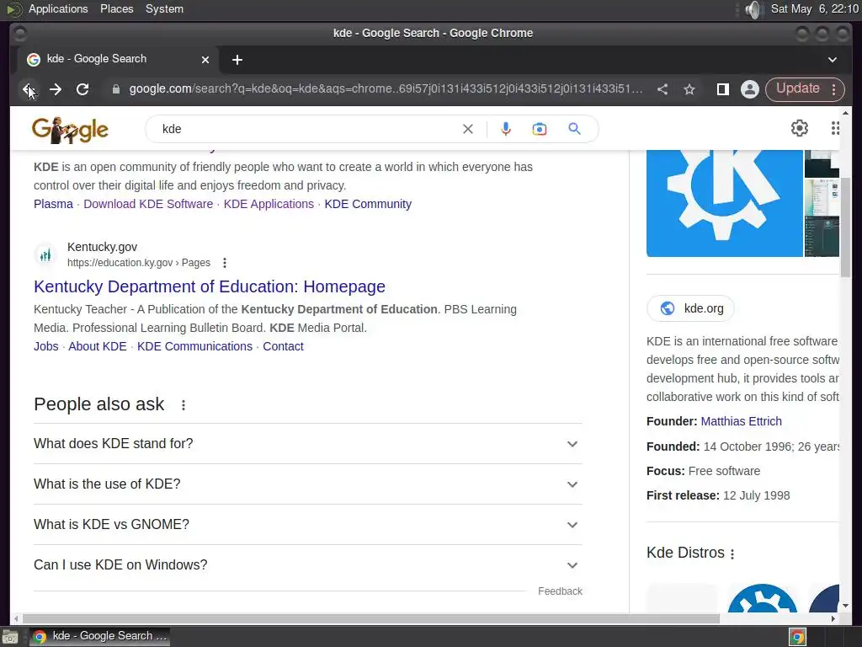The image size is (862, 647).
Task: Click the Chrome icon in bottom tray
Action: pos(797,637)
